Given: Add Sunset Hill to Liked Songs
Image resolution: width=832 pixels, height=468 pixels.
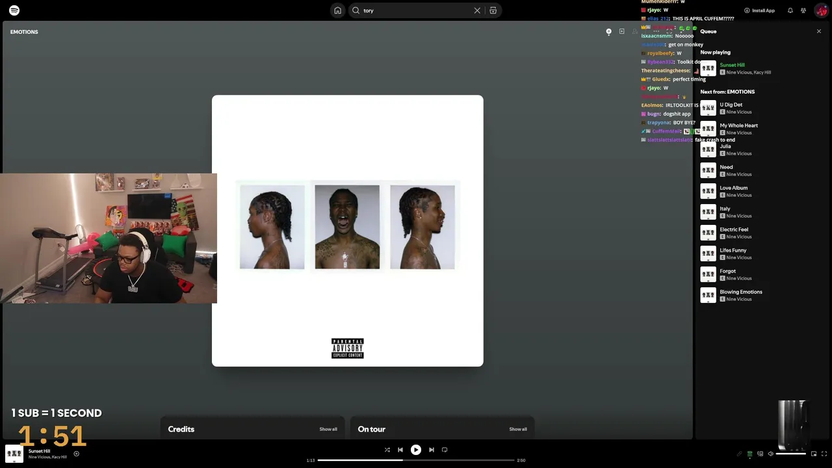Looking at the screenshot, I should click(x=76, y=454).
